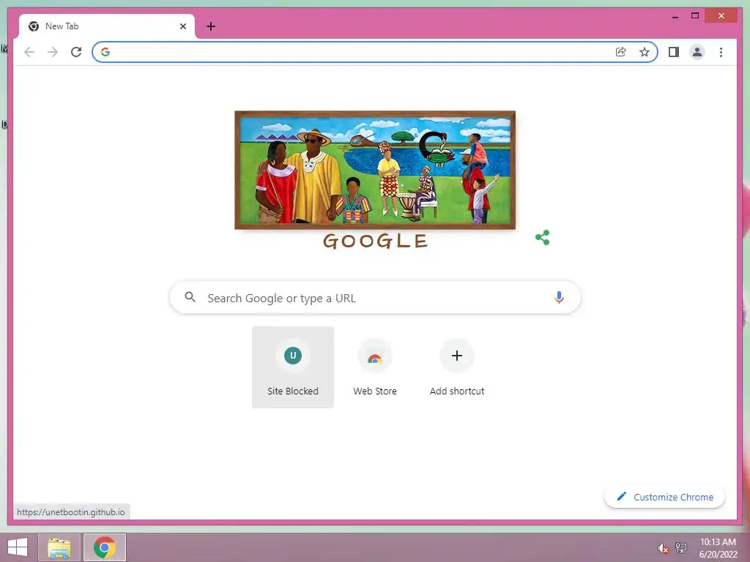Open a new tab with the plus button

point(211,26)
